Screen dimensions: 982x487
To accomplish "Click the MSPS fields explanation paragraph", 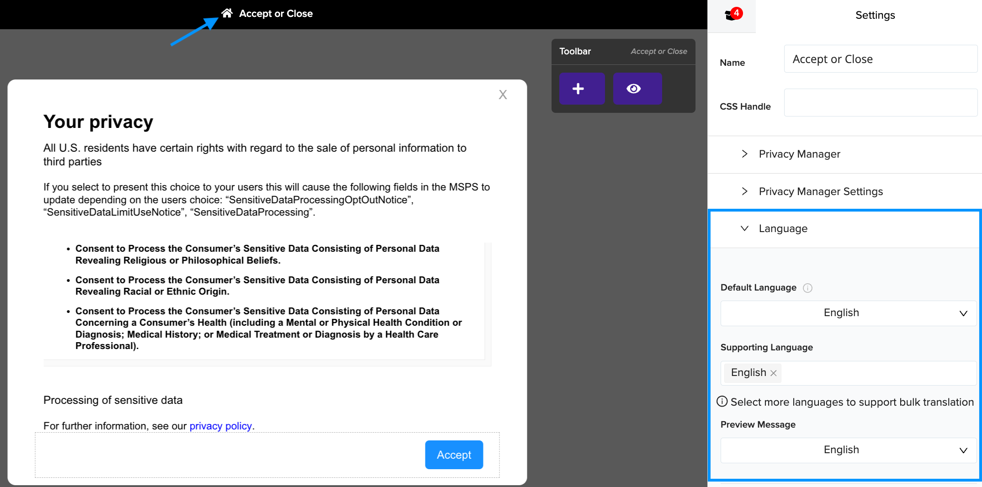I will pos(266,200).
